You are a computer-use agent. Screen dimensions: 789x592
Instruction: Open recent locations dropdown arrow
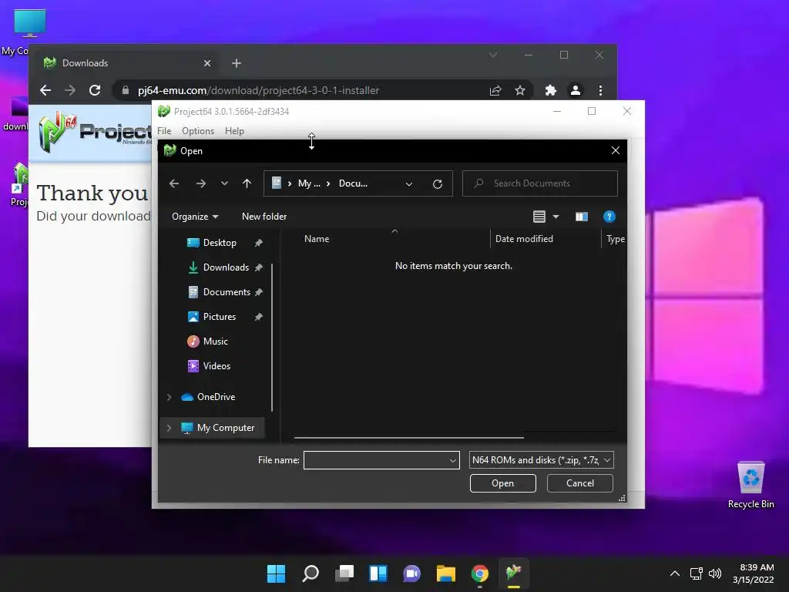(224, 183)
